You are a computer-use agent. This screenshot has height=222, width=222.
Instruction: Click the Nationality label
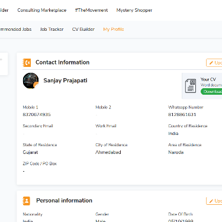tap(33, 214)
